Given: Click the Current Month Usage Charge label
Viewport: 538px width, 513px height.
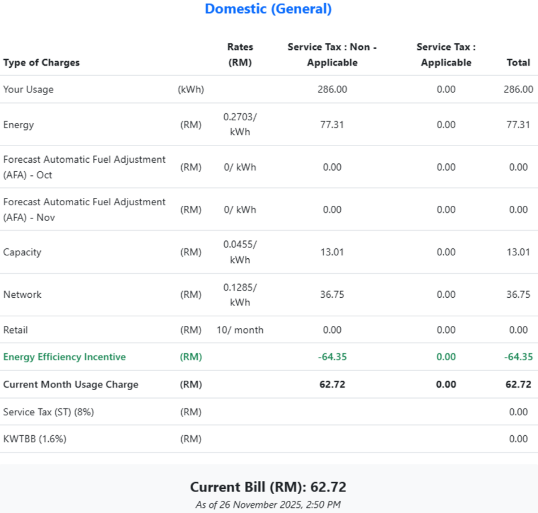Looking at the screenshot, I should [x=71, y=385].
